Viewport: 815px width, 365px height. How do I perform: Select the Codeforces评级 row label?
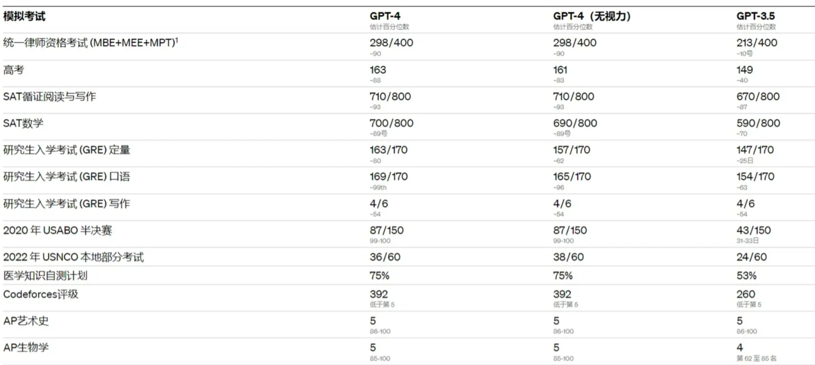[41, 294]
